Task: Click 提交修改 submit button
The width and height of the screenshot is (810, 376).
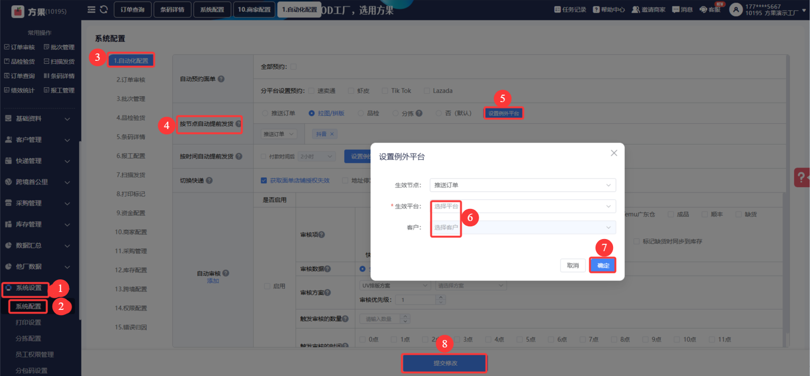Action: (x=445, y=364)
